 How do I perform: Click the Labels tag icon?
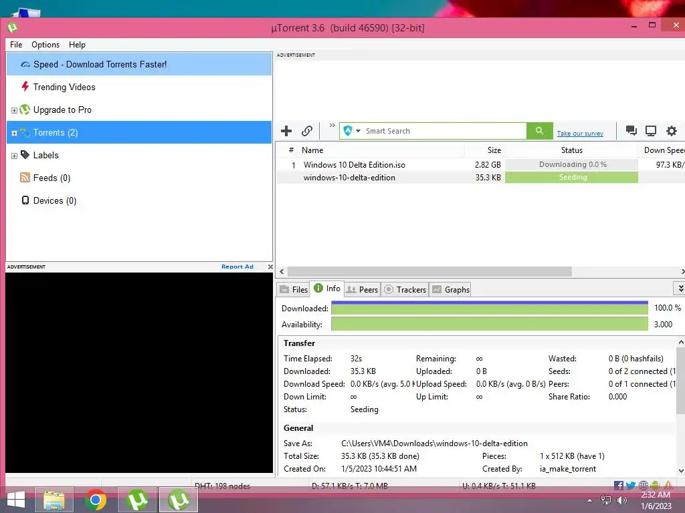click(25, 154)
